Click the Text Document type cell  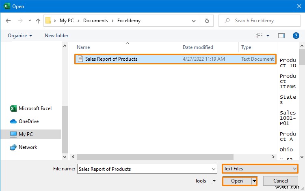257,59
